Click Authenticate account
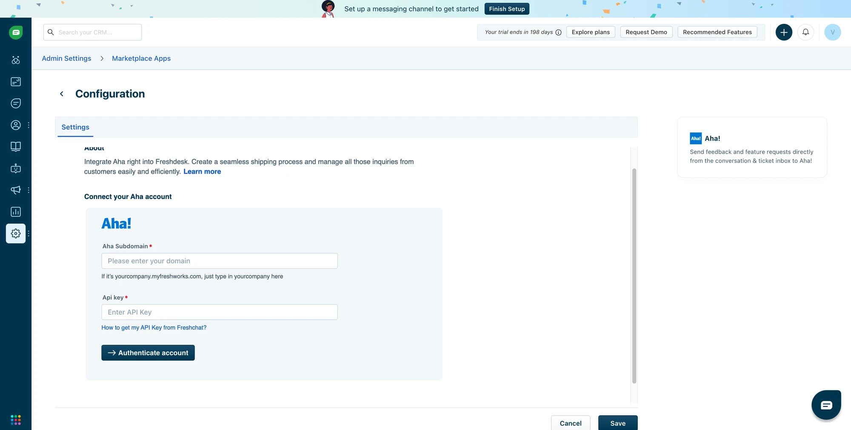 pyautogui.click(x=148, y=353)
